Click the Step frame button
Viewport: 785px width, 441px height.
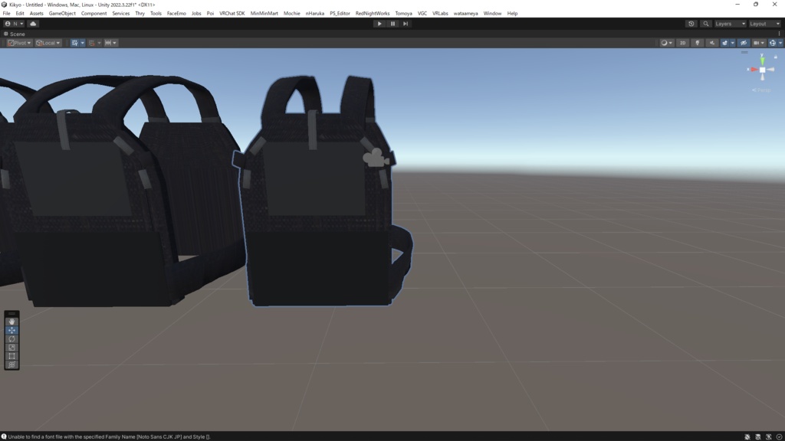pos(405,23)
